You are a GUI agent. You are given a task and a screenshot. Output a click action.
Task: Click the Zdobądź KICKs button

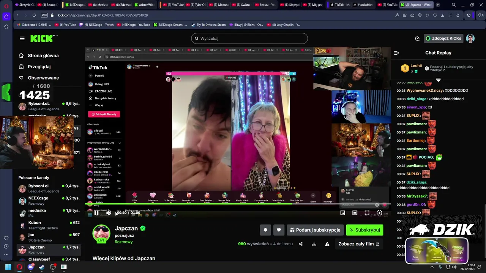point(443,38)
